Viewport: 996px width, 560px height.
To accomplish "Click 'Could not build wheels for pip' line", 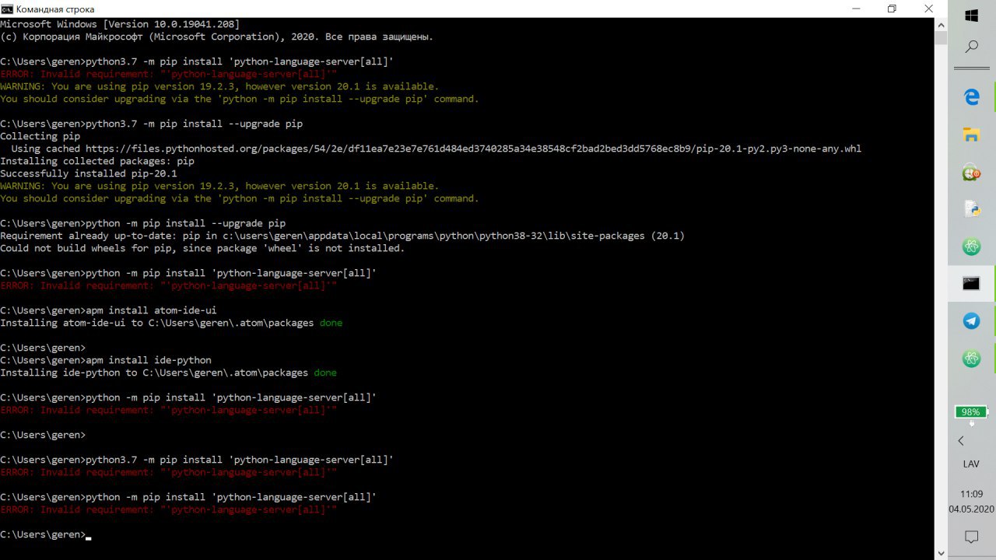I will (x=202, y=248).
